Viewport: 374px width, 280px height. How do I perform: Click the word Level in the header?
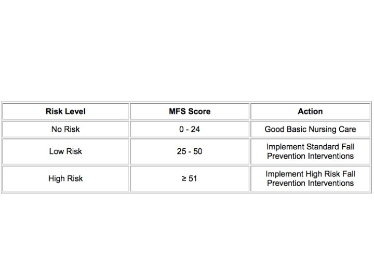[75, 111]
